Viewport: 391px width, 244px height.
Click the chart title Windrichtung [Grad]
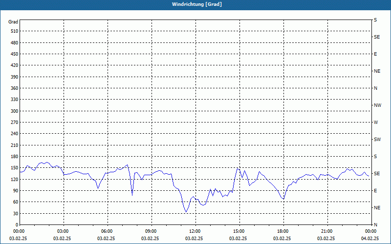(197, 4)
